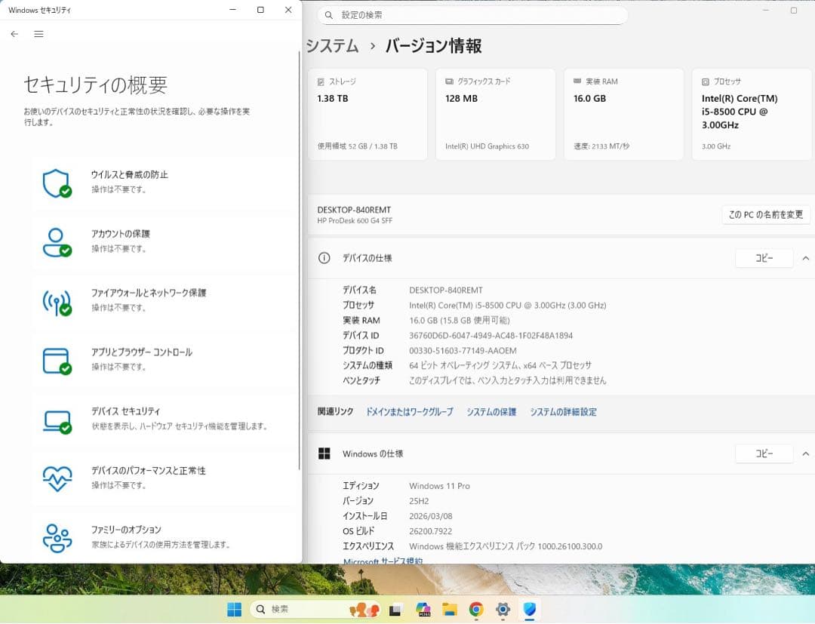The height and width of the screenshot is (624, 815).
Task: Click the Windows Security vertical scrollbar
Action: (x=300, y=260)
